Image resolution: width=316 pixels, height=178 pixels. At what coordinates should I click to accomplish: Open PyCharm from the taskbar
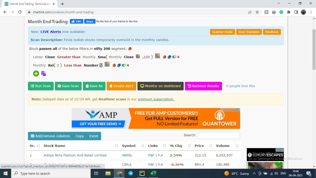(x=142, y=173)
